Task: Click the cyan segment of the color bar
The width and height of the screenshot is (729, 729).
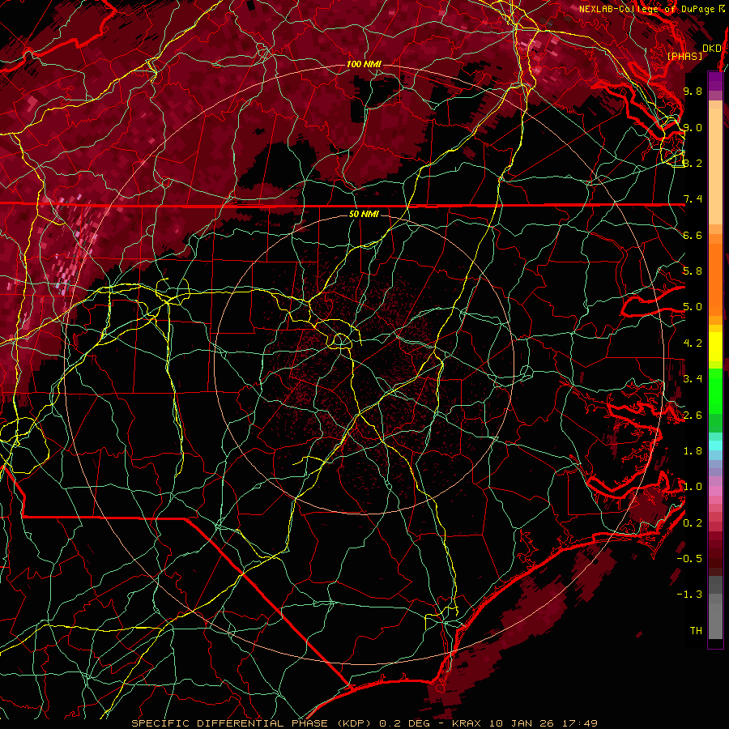Action: point(715,445)
